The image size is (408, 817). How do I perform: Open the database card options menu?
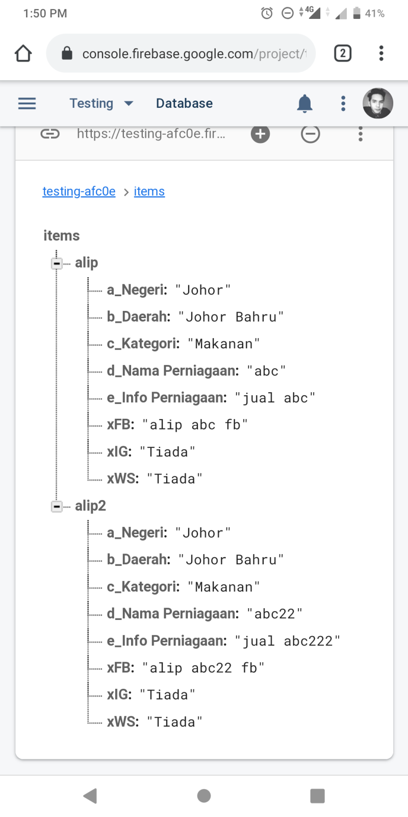point(361,134)
